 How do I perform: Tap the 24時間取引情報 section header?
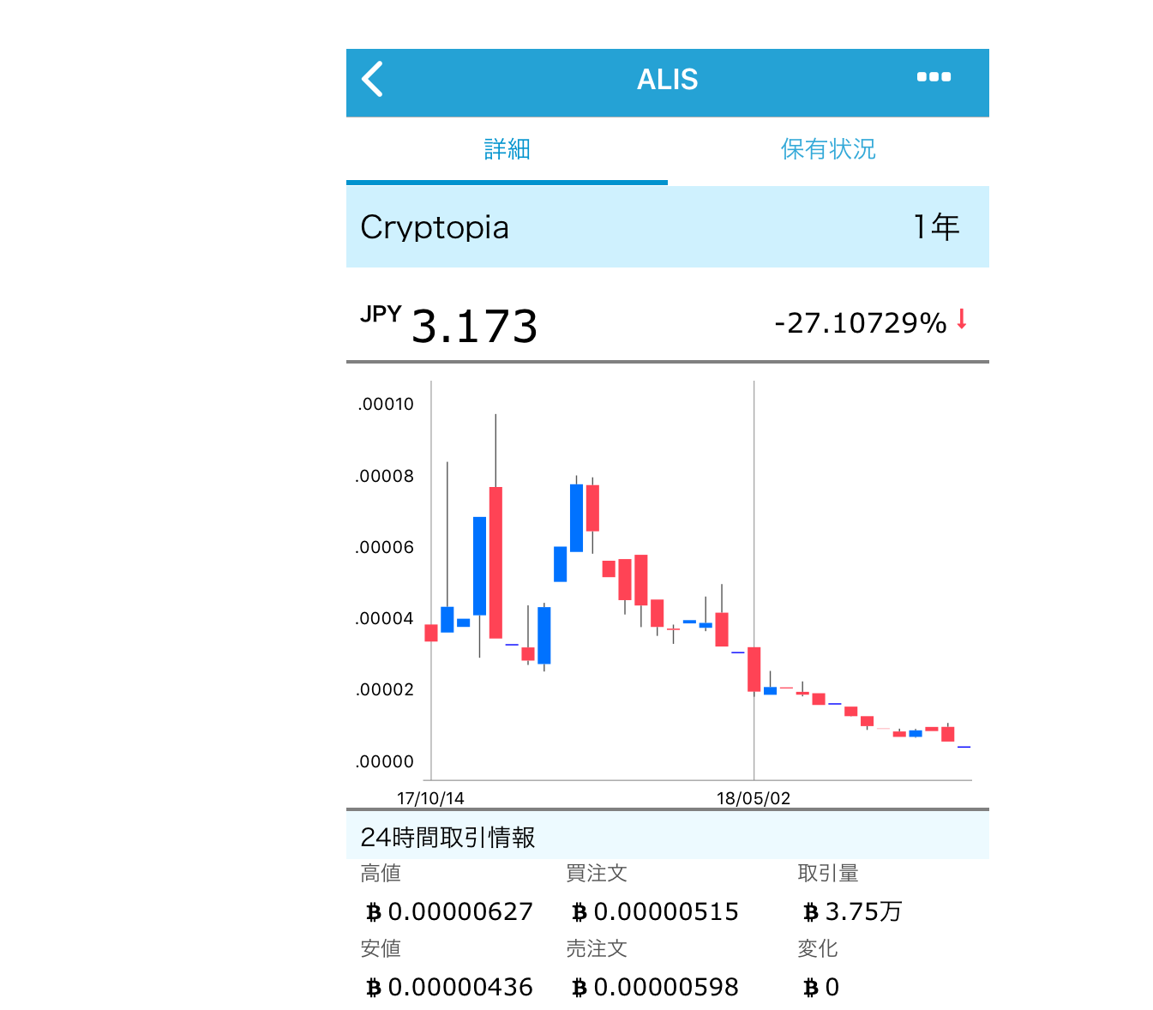point(448,837)
